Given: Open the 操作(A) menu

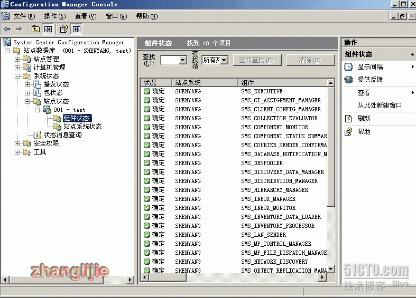Looking at the screenshot, I should (x=54, y=16).
